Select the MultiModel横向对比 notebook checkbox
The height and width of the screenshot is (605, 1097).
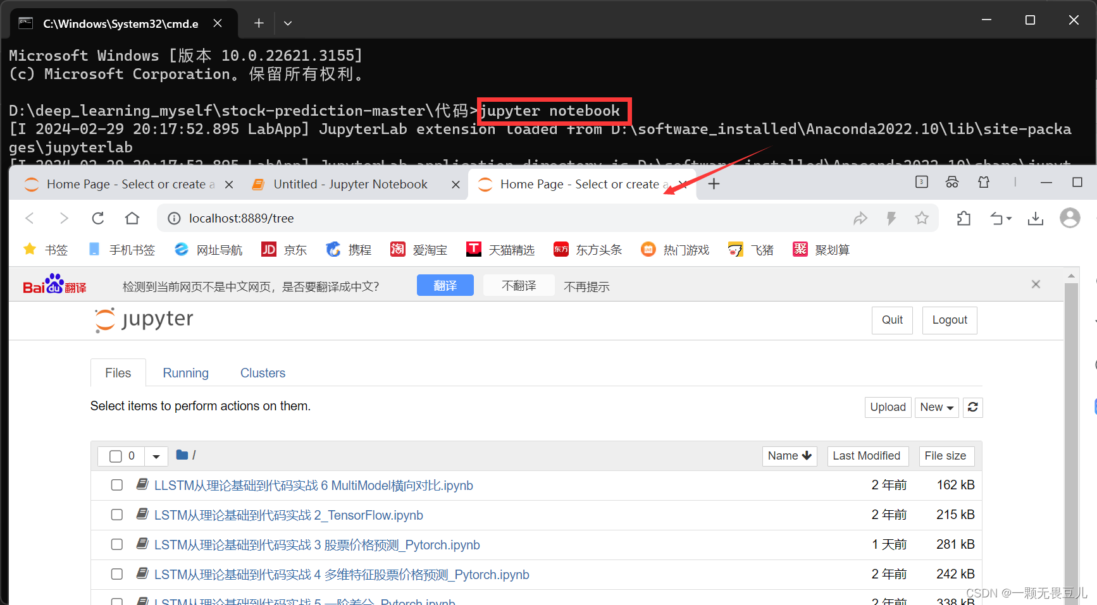(116, 485)
